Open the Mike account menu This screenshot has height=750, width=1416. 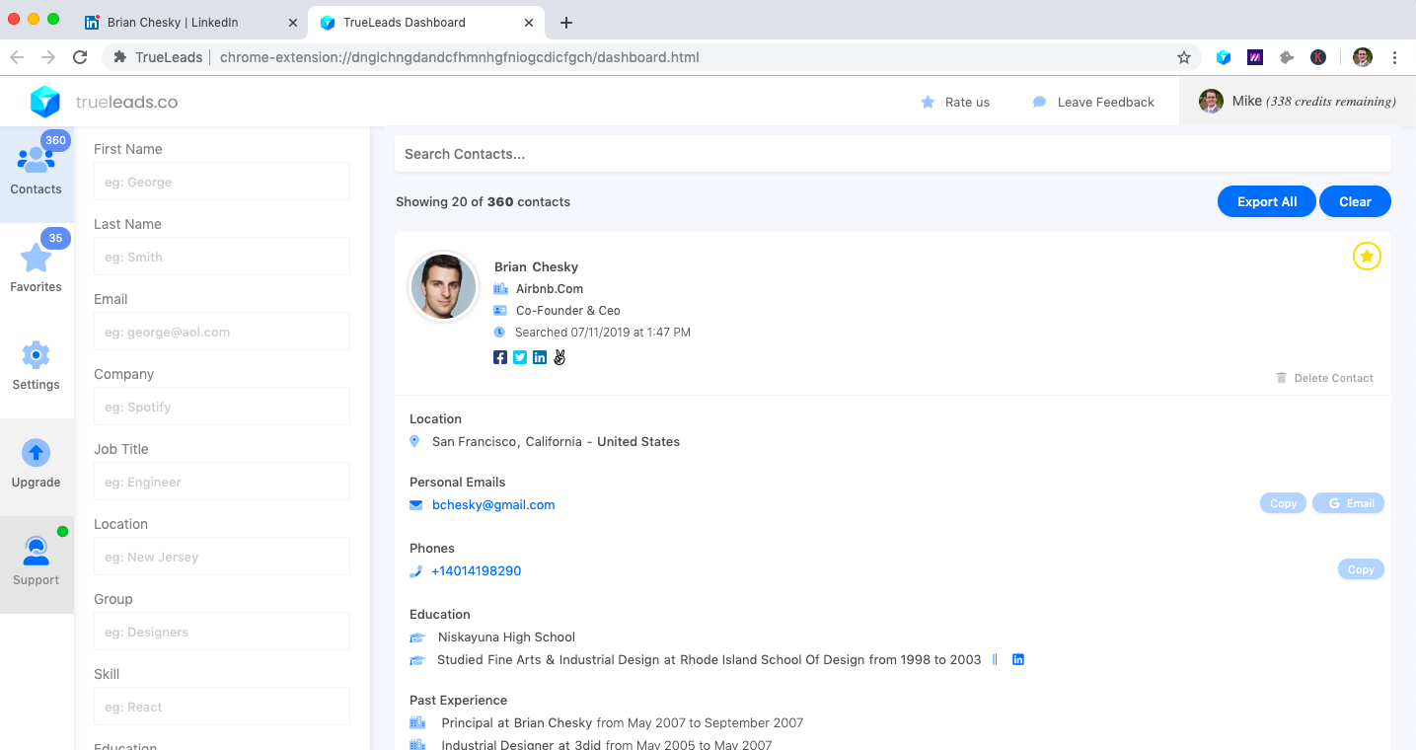(x=1298, y=102)
